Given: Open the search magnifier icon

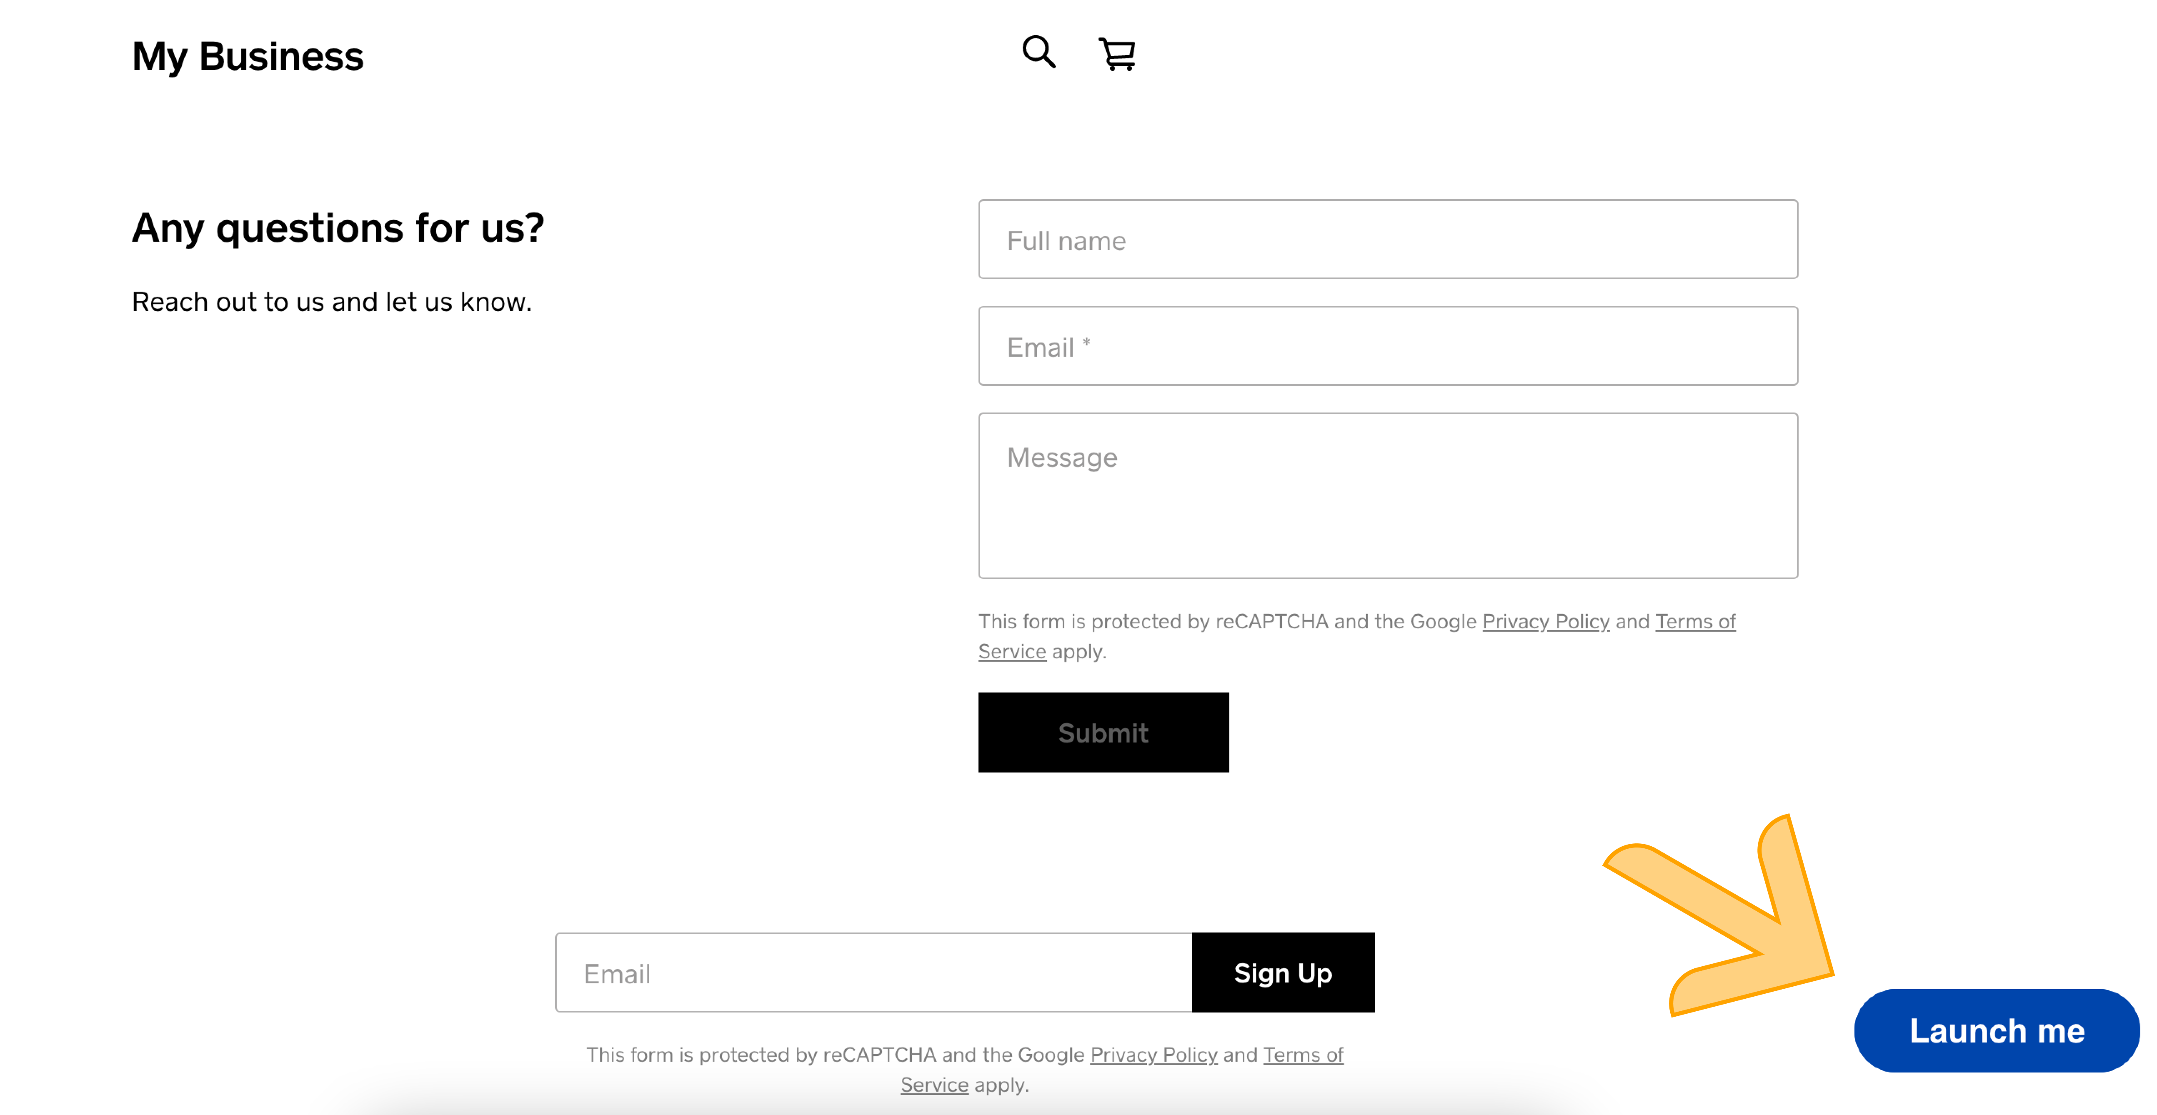Looking at the screenshot, I should (1038, 53).
